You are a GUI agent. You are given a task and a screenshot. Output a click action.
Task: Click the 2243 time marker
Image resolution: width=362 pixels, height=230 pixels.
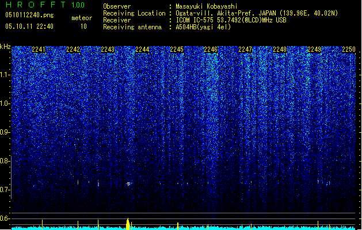tap(108, 49)
